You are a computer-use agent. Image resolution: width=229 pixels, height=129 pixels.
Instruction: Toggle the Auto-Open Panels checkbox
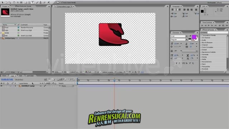pyautogui.click(x=62, y=3)
